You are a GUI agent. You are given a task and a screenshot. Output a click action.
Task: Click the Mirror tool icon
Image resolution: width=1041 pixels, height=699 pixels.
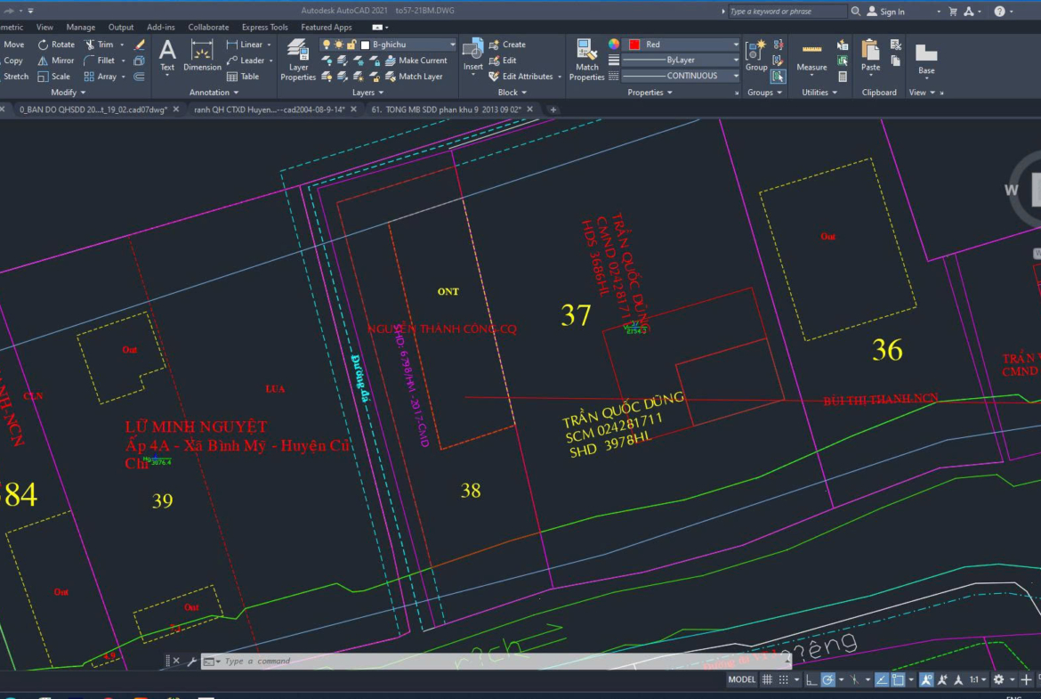tap(43, 61)
